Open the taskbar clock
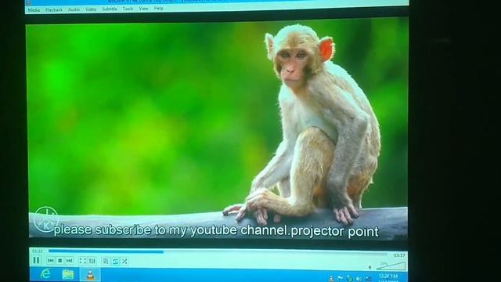 coord(388,278)
